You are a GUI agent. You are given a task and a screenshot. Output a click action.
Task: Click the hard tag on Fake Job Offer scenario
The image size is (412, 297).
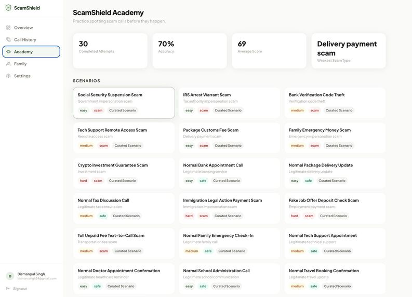[x=295, y=216]
